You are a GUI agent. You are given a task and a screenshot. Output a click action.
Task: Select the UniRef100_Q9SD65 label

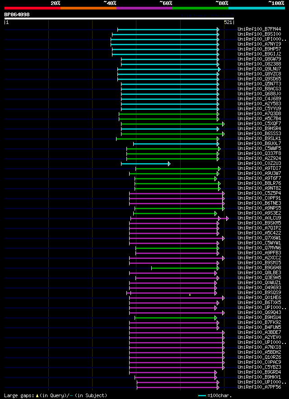[259, 79]
